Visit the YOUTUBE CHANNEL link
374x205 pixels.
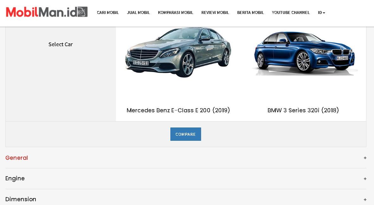291,13
